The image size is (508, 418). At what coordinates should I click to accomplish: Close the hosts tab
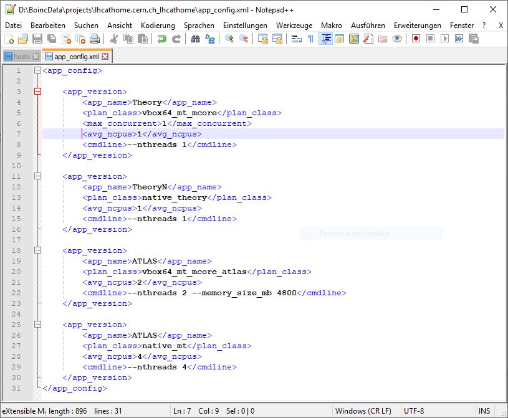[36, 57]
